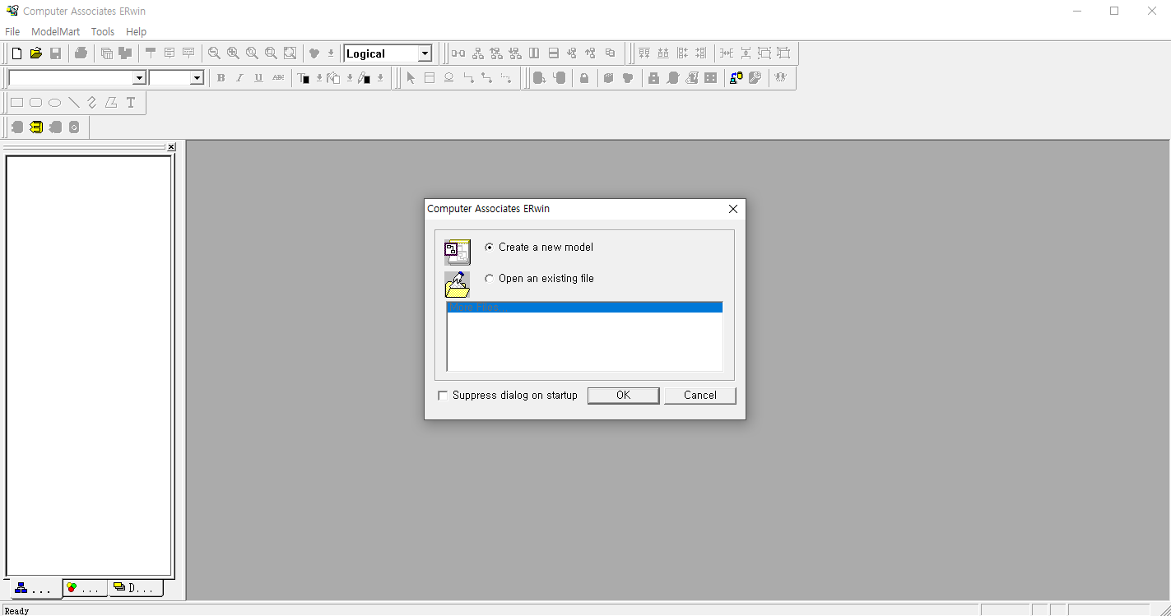
Task: Click OK in the ERwin dialog
Action: point(624,396)
